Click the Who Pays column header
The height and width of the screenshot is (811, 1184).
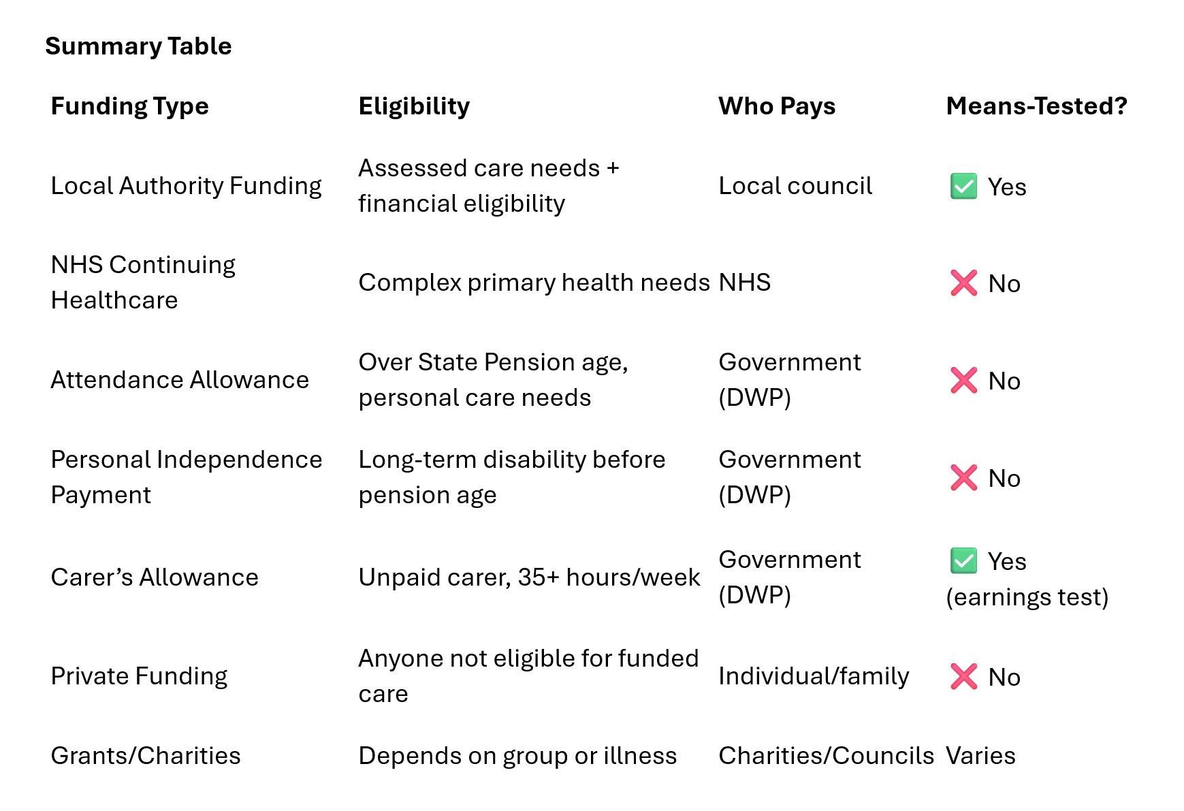pyautogui.click(x=776, y=106)
